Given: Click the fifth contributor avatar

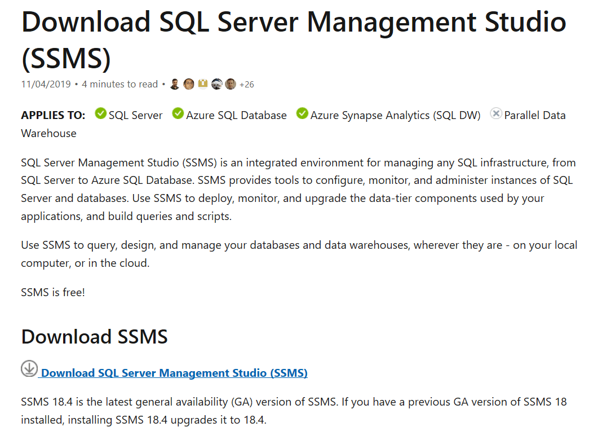Looking at the screenshot, I should 231,84.
